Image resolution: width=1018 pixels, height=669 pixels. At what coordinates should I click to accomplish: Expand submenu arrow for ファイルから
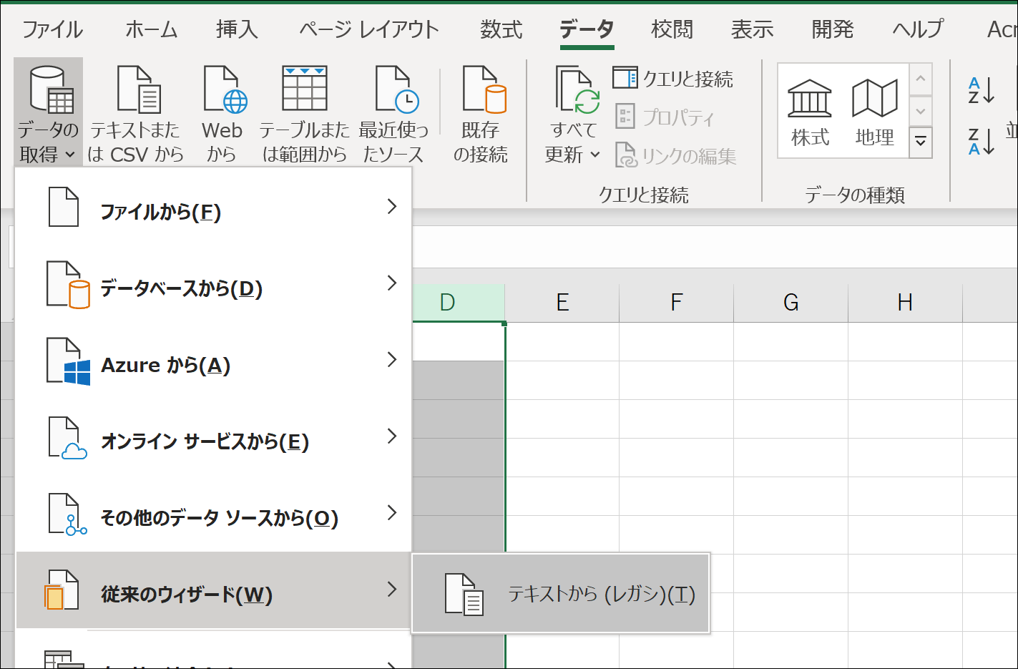(x=391, y=207)
